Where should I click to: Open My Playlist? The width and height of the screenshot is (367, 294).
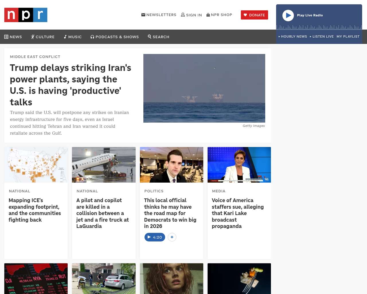[x=348, y=36]
